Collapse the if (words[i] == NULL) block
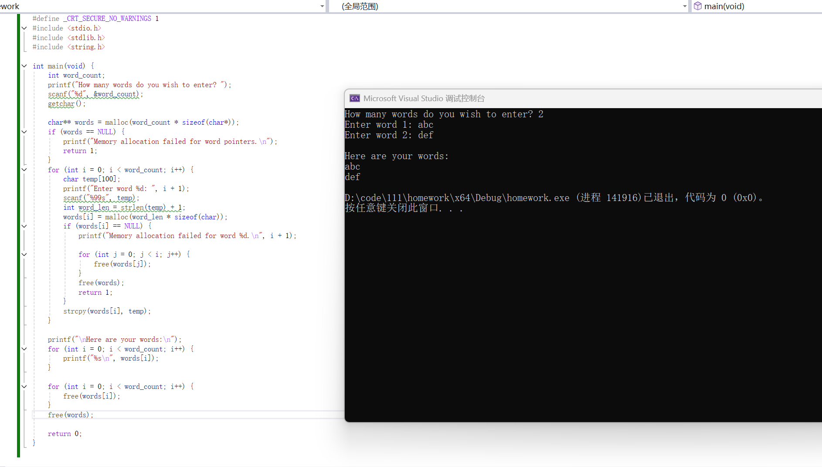 24,226
